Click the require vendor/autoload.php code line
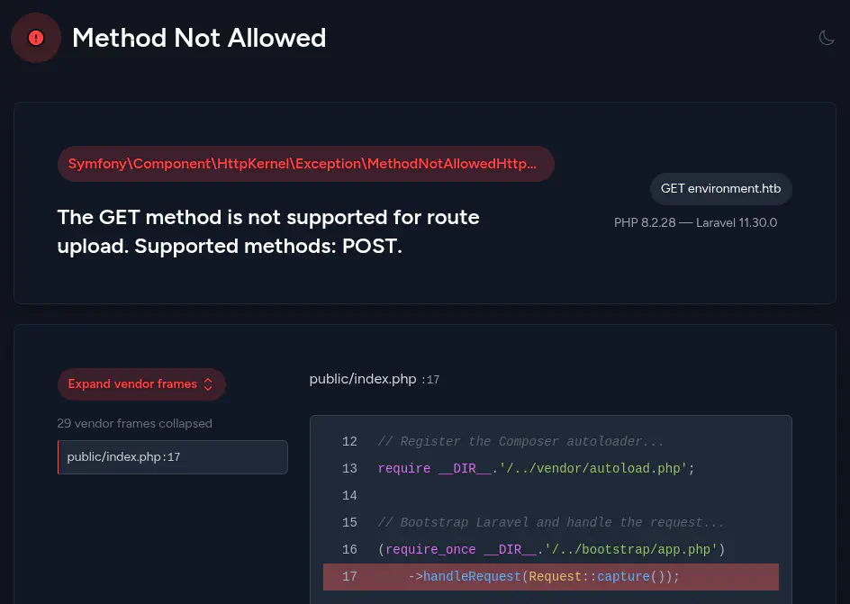 (x=536, y=469)
